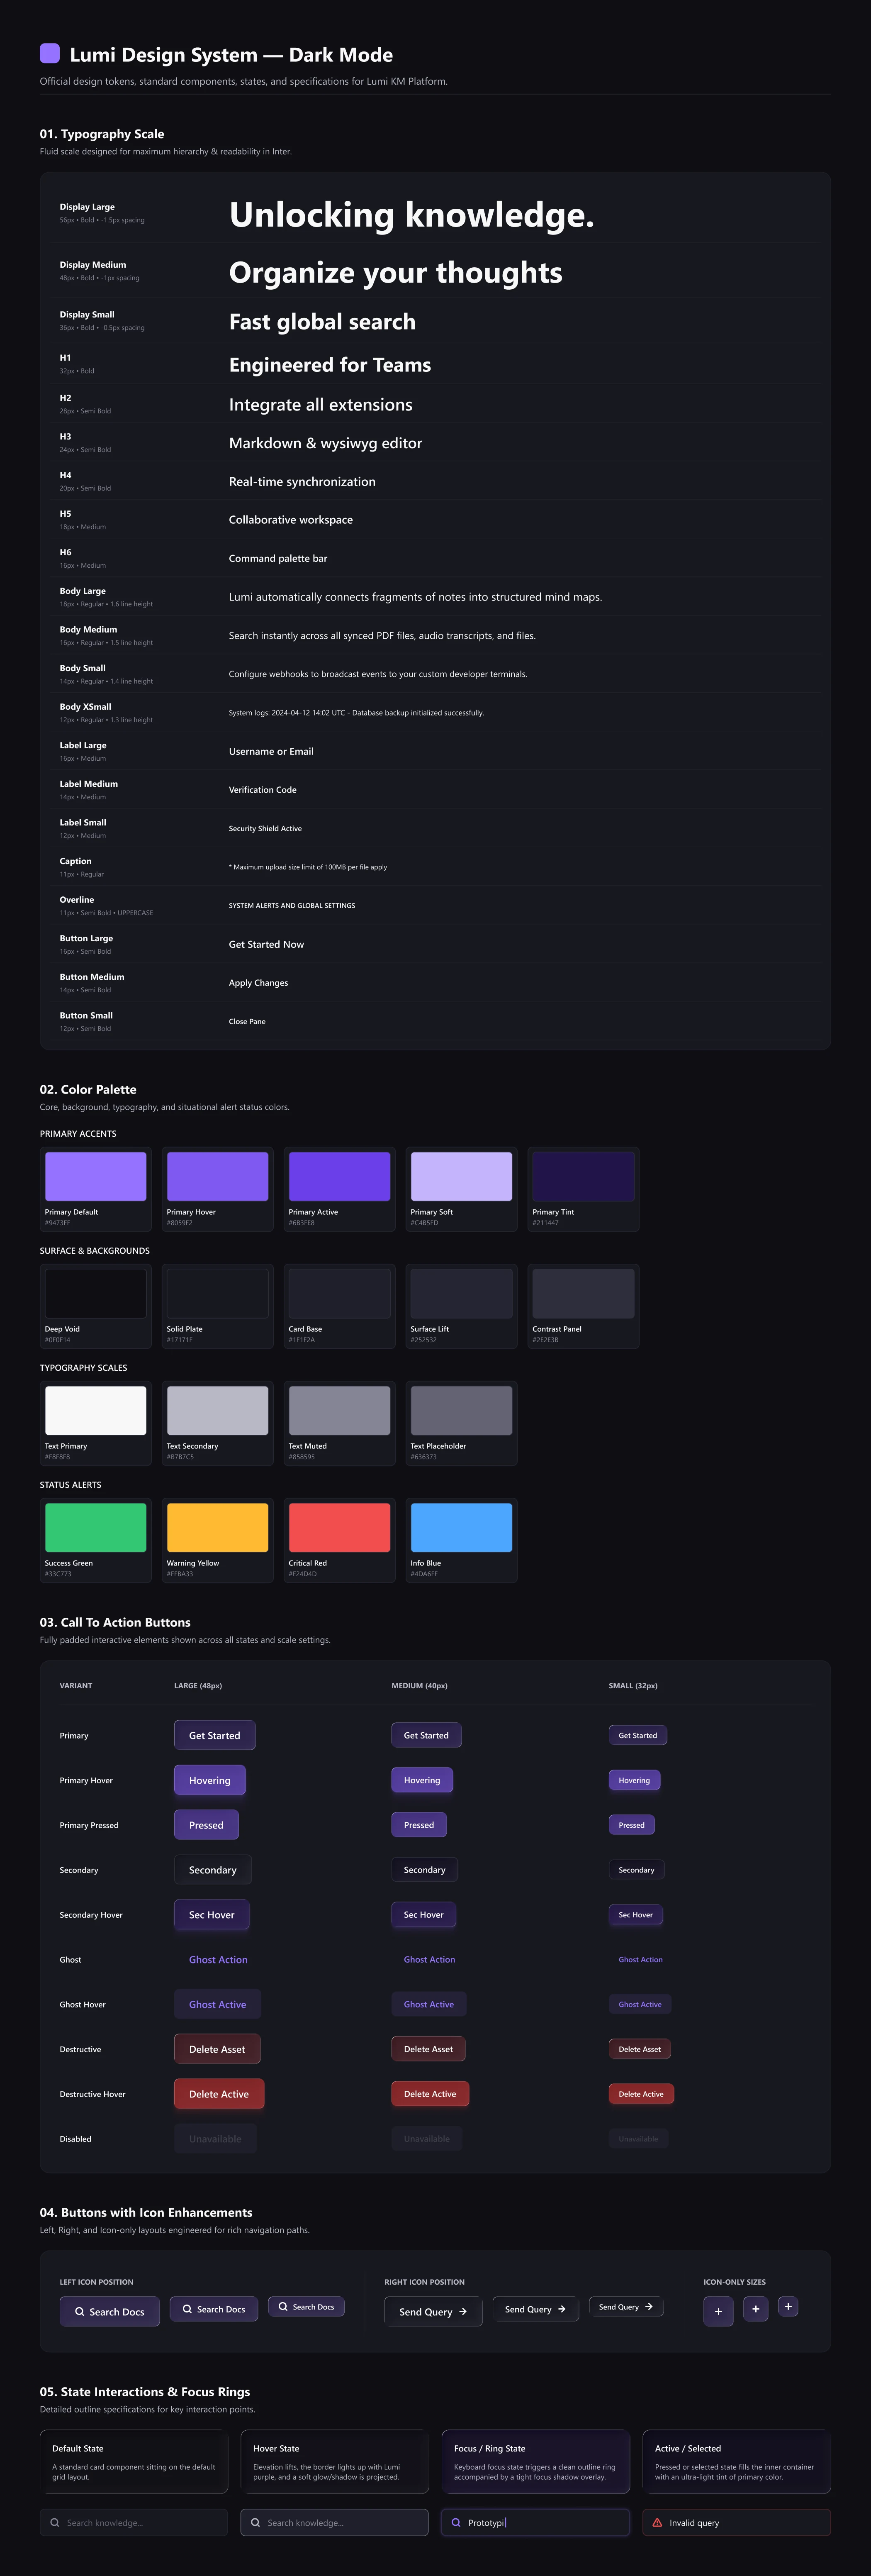871x2576 pixels.
Task: Focus the Invalid query error input
Action: point(736,2523)
